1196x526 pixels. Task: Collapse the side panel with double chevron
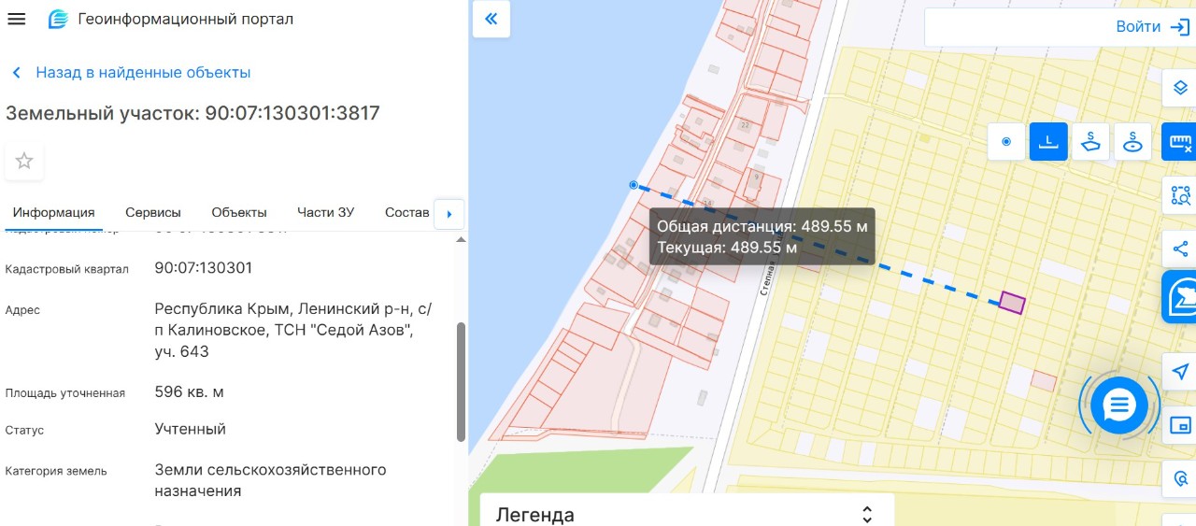click(x=491, y=19)
